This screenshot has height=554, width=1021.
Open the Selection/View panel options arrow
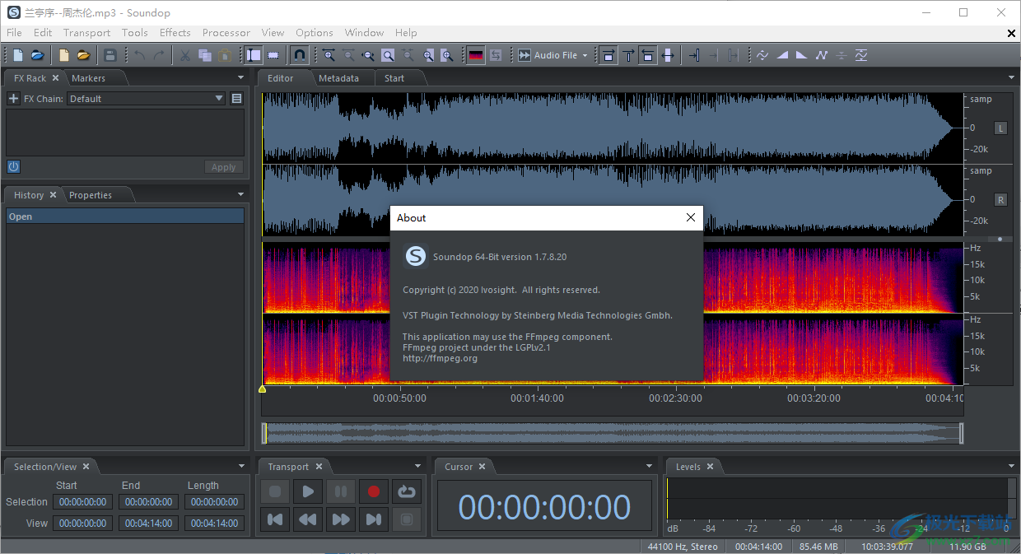[241, 466]
